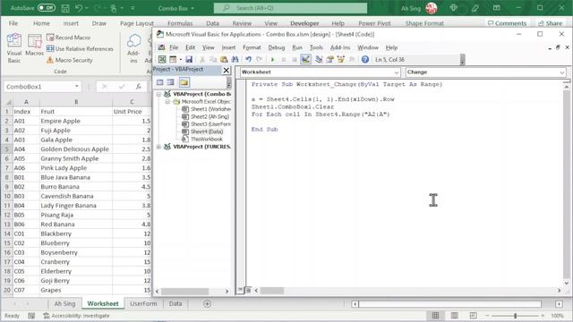The height and width of the screenshot is (322, 573).
Task: Click Redo in VBA toolbar
Action: 260,59
